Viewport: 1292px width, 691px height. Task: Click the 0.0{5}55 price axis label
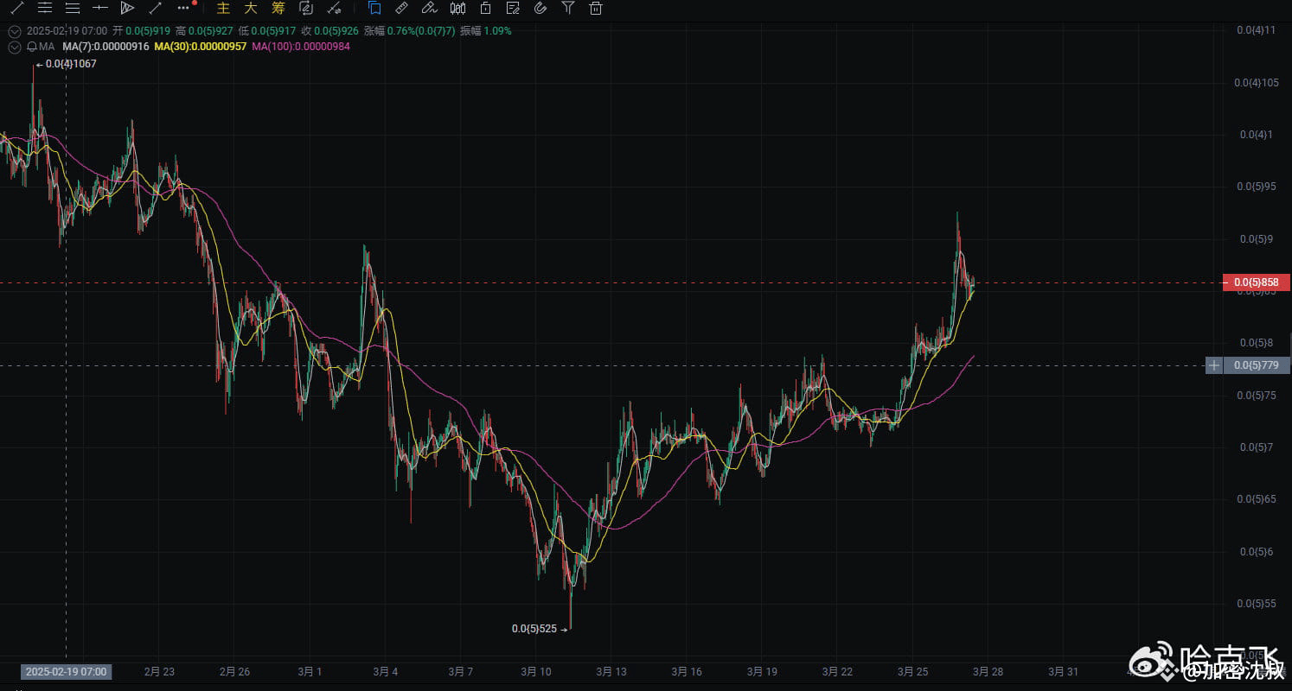[1255, 604]
